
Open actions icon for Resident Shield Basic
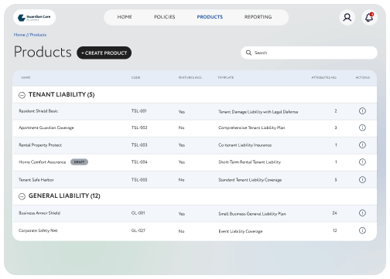(x=362, y=111)
